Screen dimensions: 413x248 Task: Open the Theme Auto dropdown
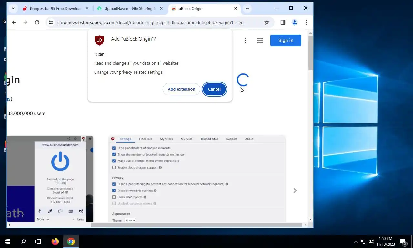click(x=130, y=220)
